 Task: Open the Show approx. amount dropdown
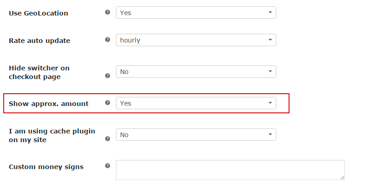coord(196,103)
